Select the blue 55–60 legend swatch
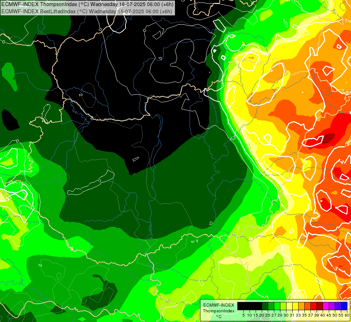 tap(344, 306)
